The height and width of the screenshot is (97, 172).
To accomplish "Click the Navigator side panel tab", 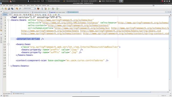I will (1, 40).
